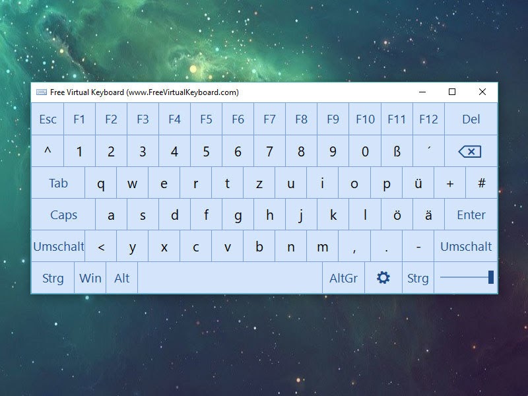528x396 pixels.
Task: Maximize the Free Virtual Keyboard window
Action: coord(452,92)
